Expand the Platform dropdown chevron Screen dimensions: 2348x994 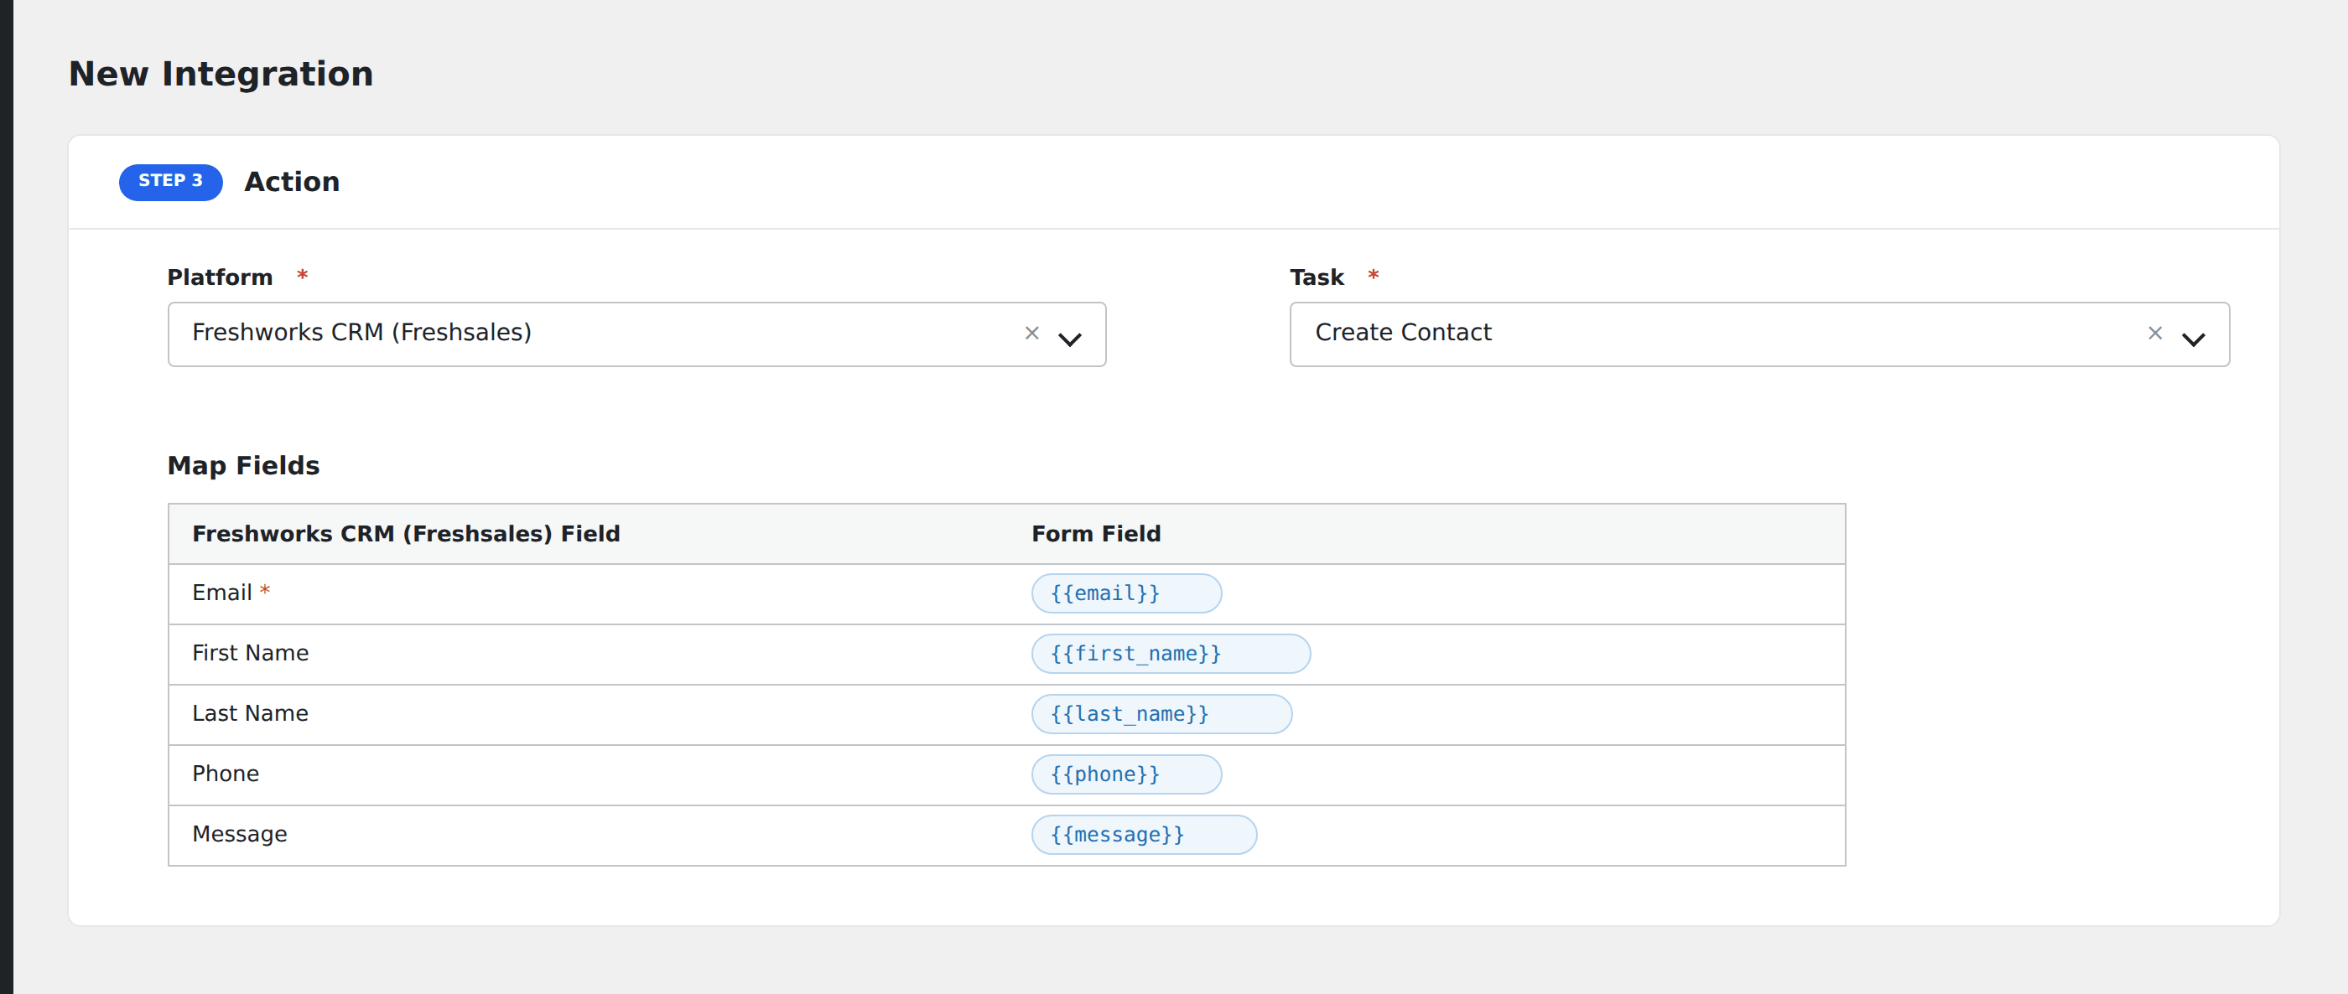1069,339
